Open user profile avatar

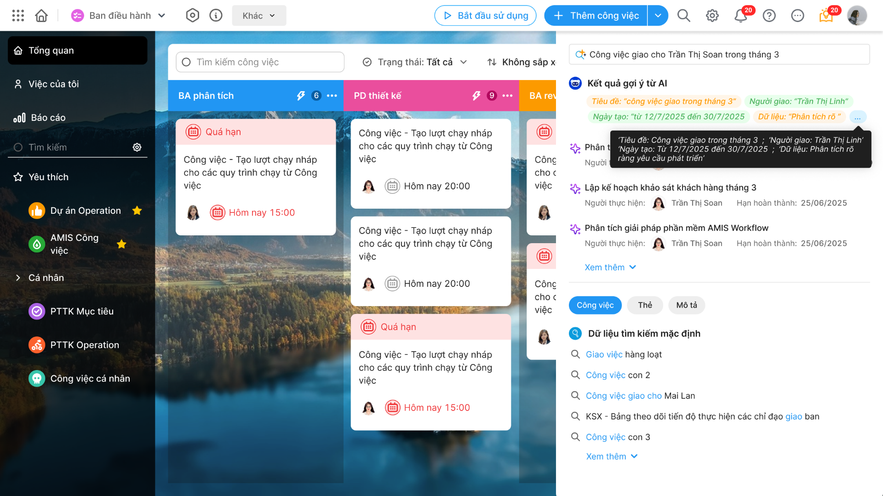[857, 16]
